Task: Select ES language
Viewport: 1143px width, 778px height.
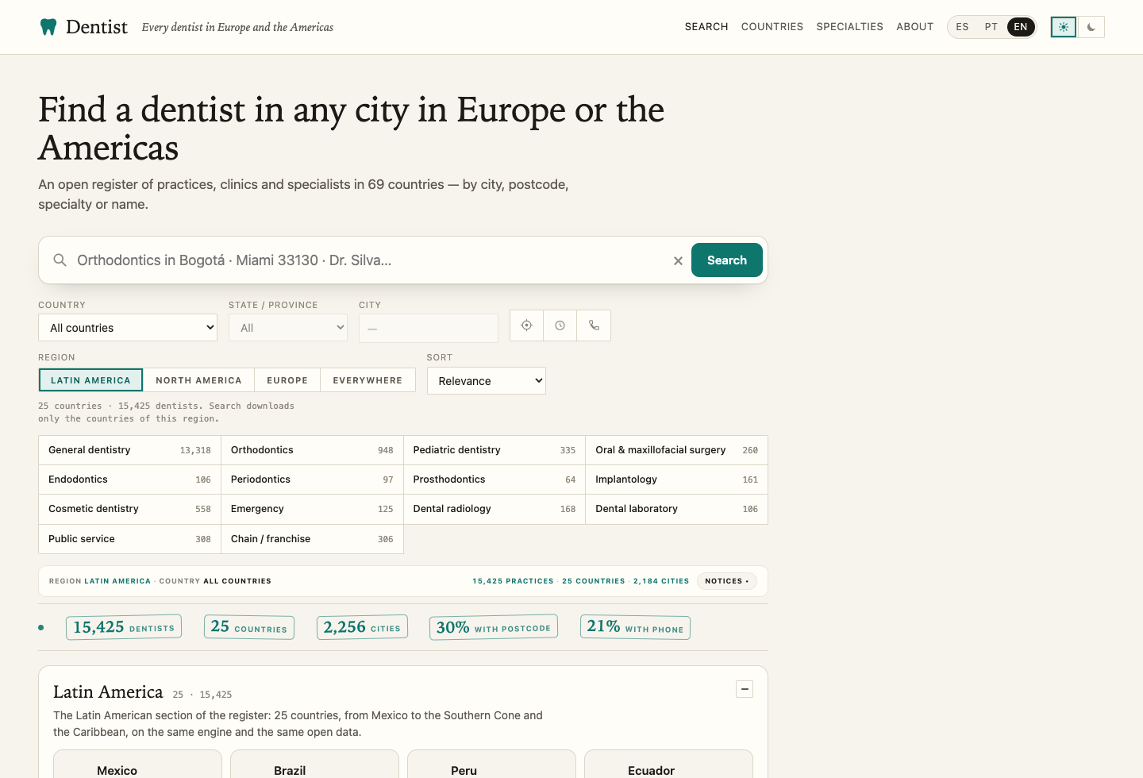Action: (x=962, y=27)
